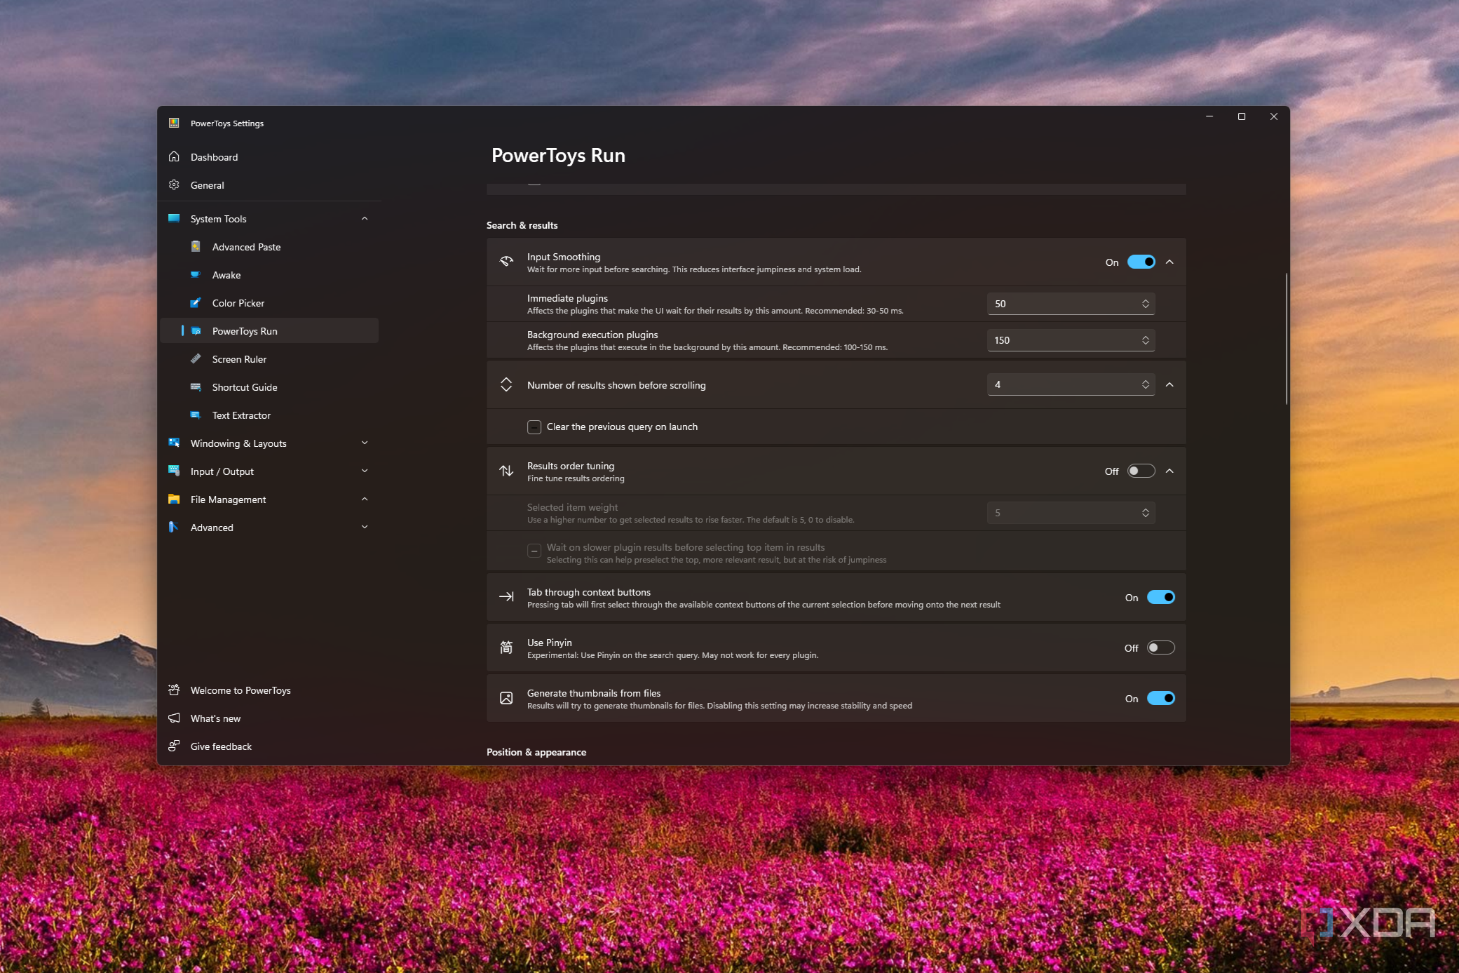Disable Tab through context buttons toggle
Screen dimensions: 1459x973
[x=1160, y=597]
